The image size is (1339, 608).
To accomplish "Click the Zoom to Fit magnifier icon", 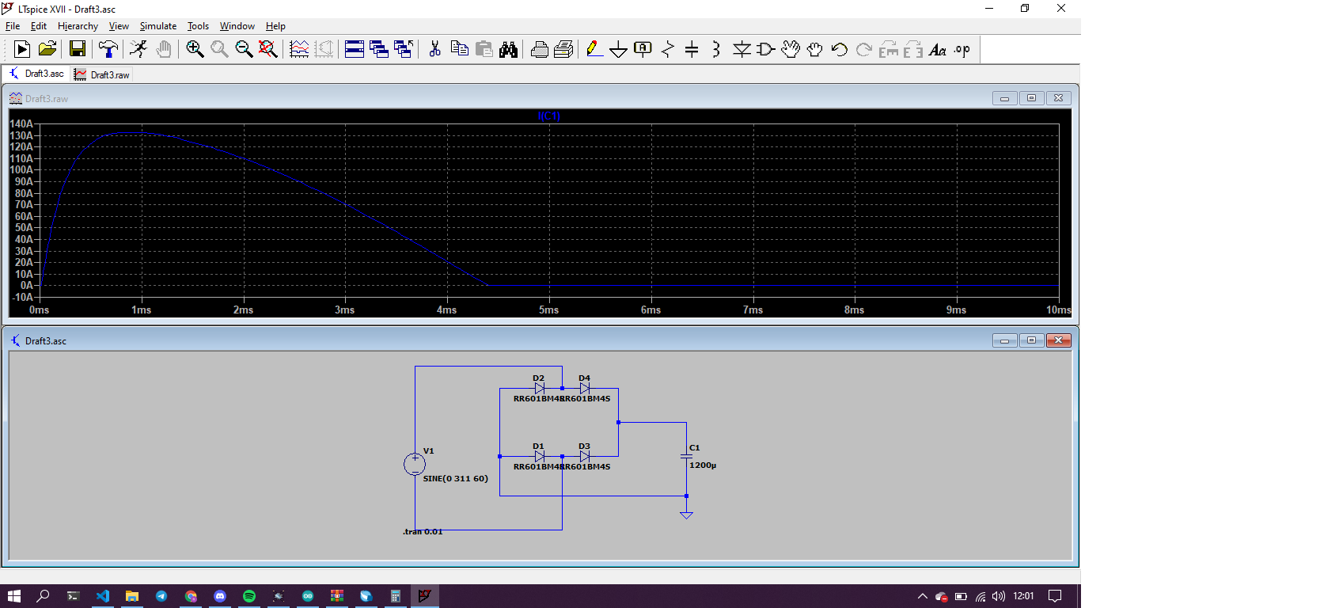I will coord(268,49).
